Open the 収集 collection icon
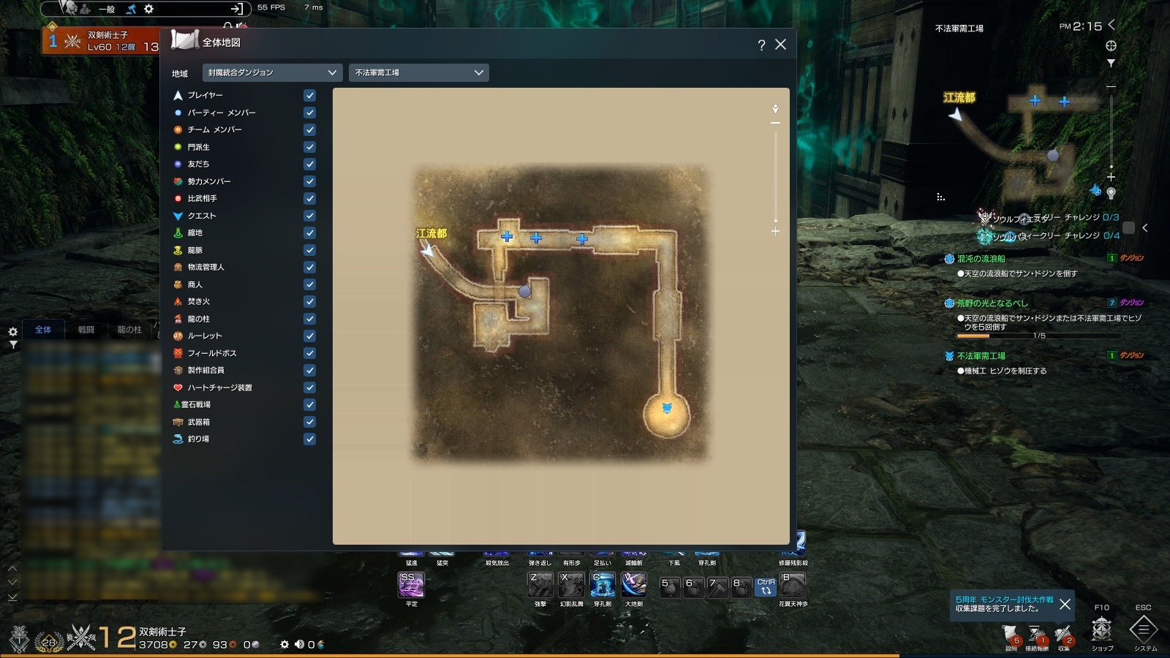The height and width of the screenshot is (658, 1170). [x=1064, y=636]
